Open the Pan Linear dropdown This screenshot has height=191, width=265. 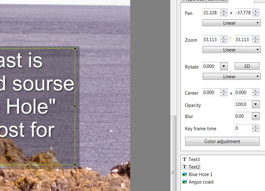(x=232, y=23)
